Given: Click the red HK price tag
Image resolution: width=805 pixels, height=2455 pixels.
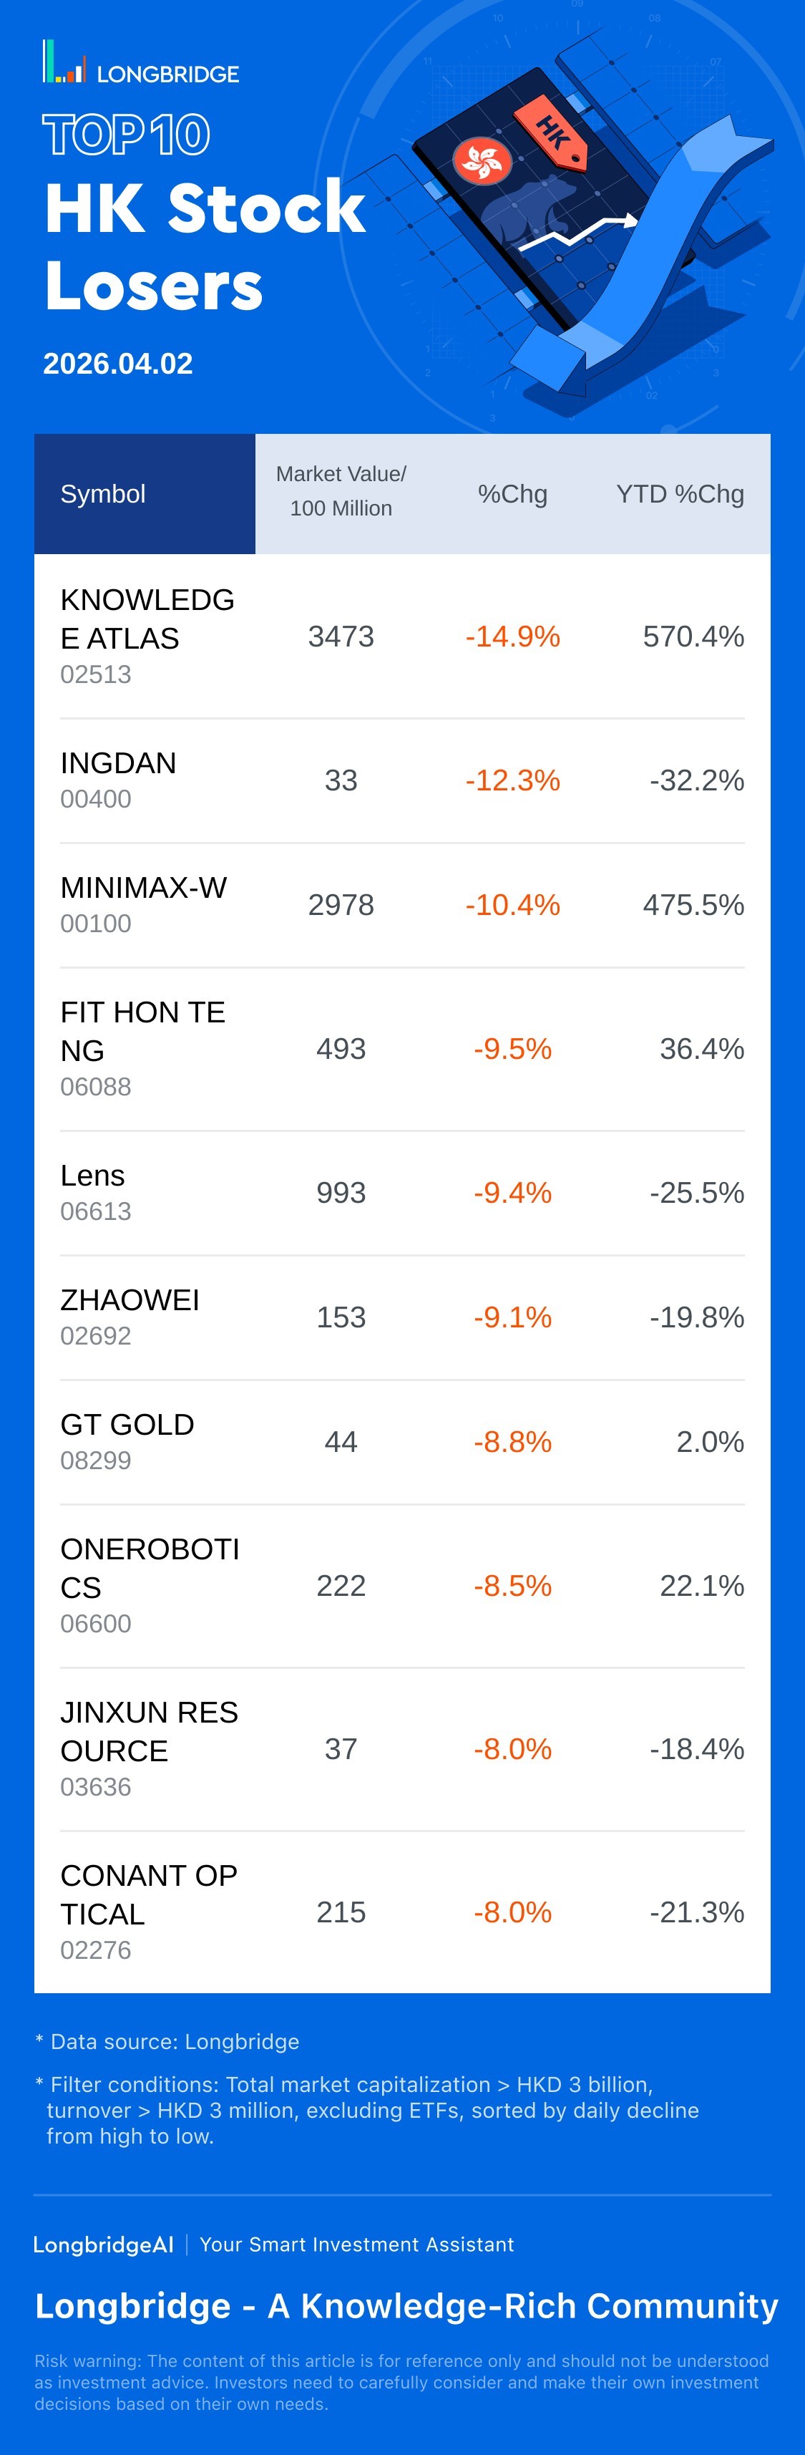Looking at the screenshot, I should [552, 132].
